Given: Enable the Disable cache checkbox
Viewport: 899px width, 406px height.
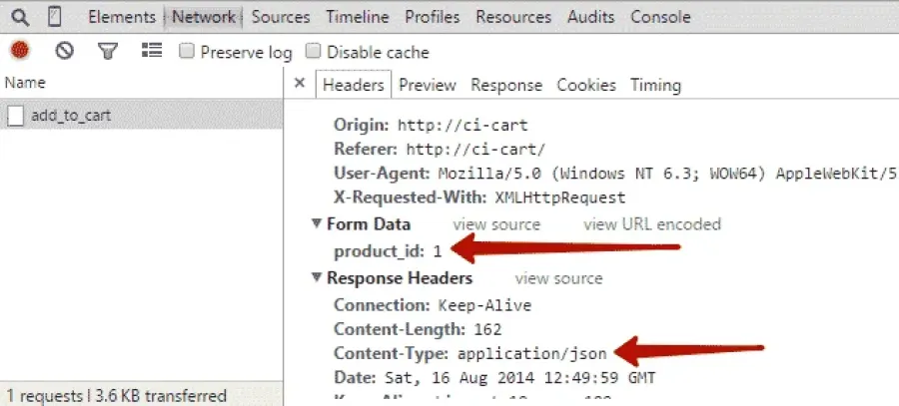Looking at the screenshot, I should (x=313, y=52).
